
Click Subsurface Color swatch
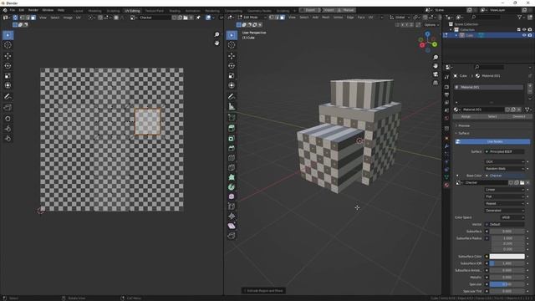[x=507, y=257]
